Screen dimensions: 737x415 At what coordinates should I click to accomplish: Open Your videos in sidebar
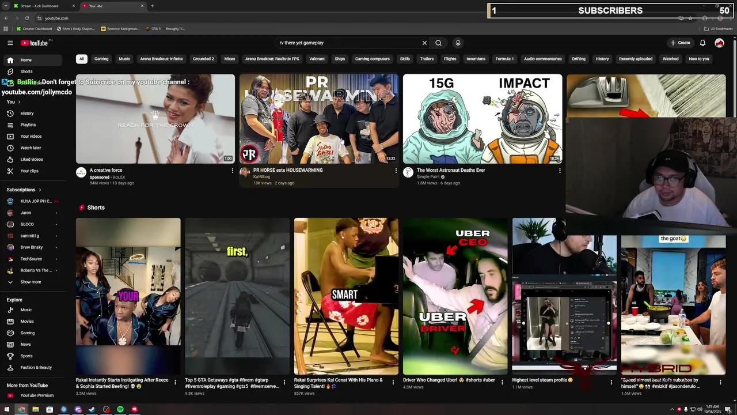[32, 137]
